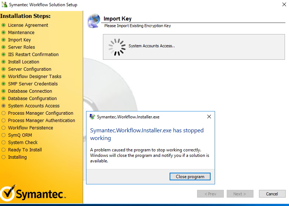
Task: Click the Symantec checkmark logo
Action: tap(8, 193)
